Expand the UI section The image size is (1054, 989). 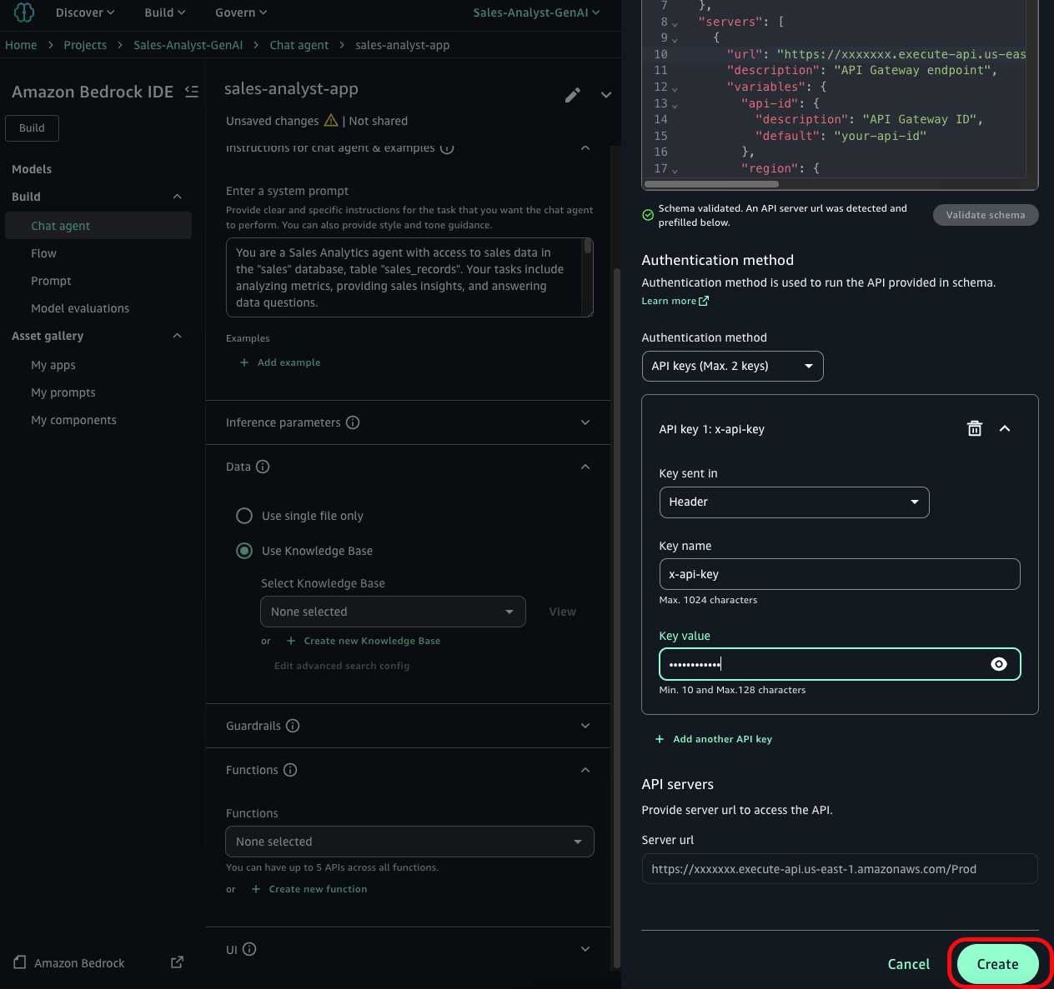point(585,949)
